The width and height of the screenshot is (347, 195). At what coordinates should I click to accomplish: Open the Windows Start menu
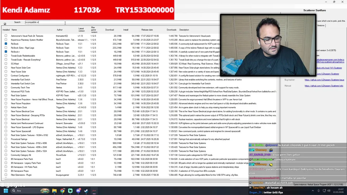6,191
